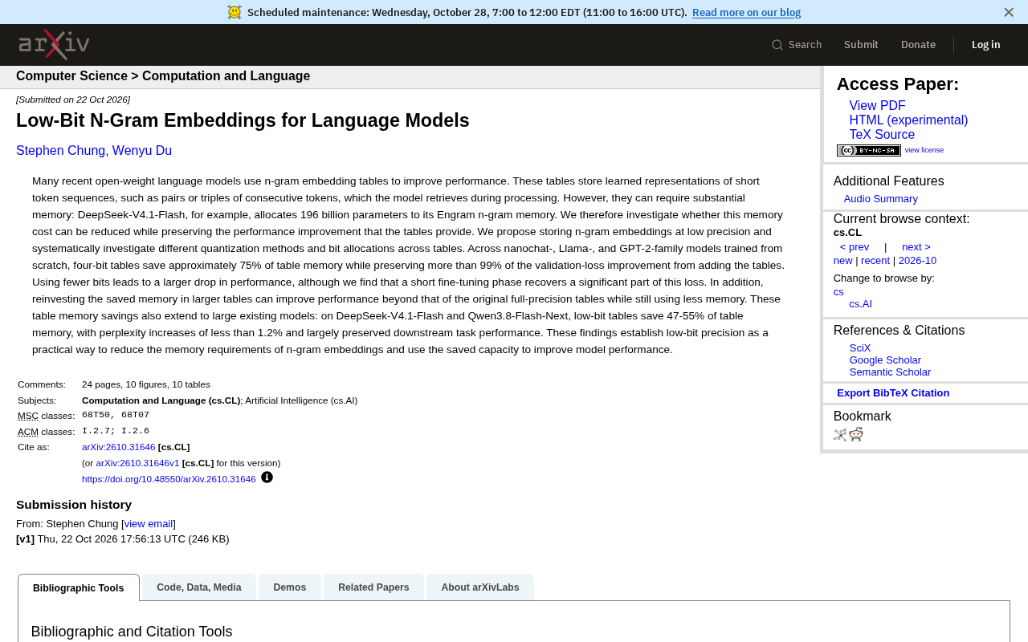The image size is (1028, 642).
Task: Click the new listing link
Action: click(843, 261)
